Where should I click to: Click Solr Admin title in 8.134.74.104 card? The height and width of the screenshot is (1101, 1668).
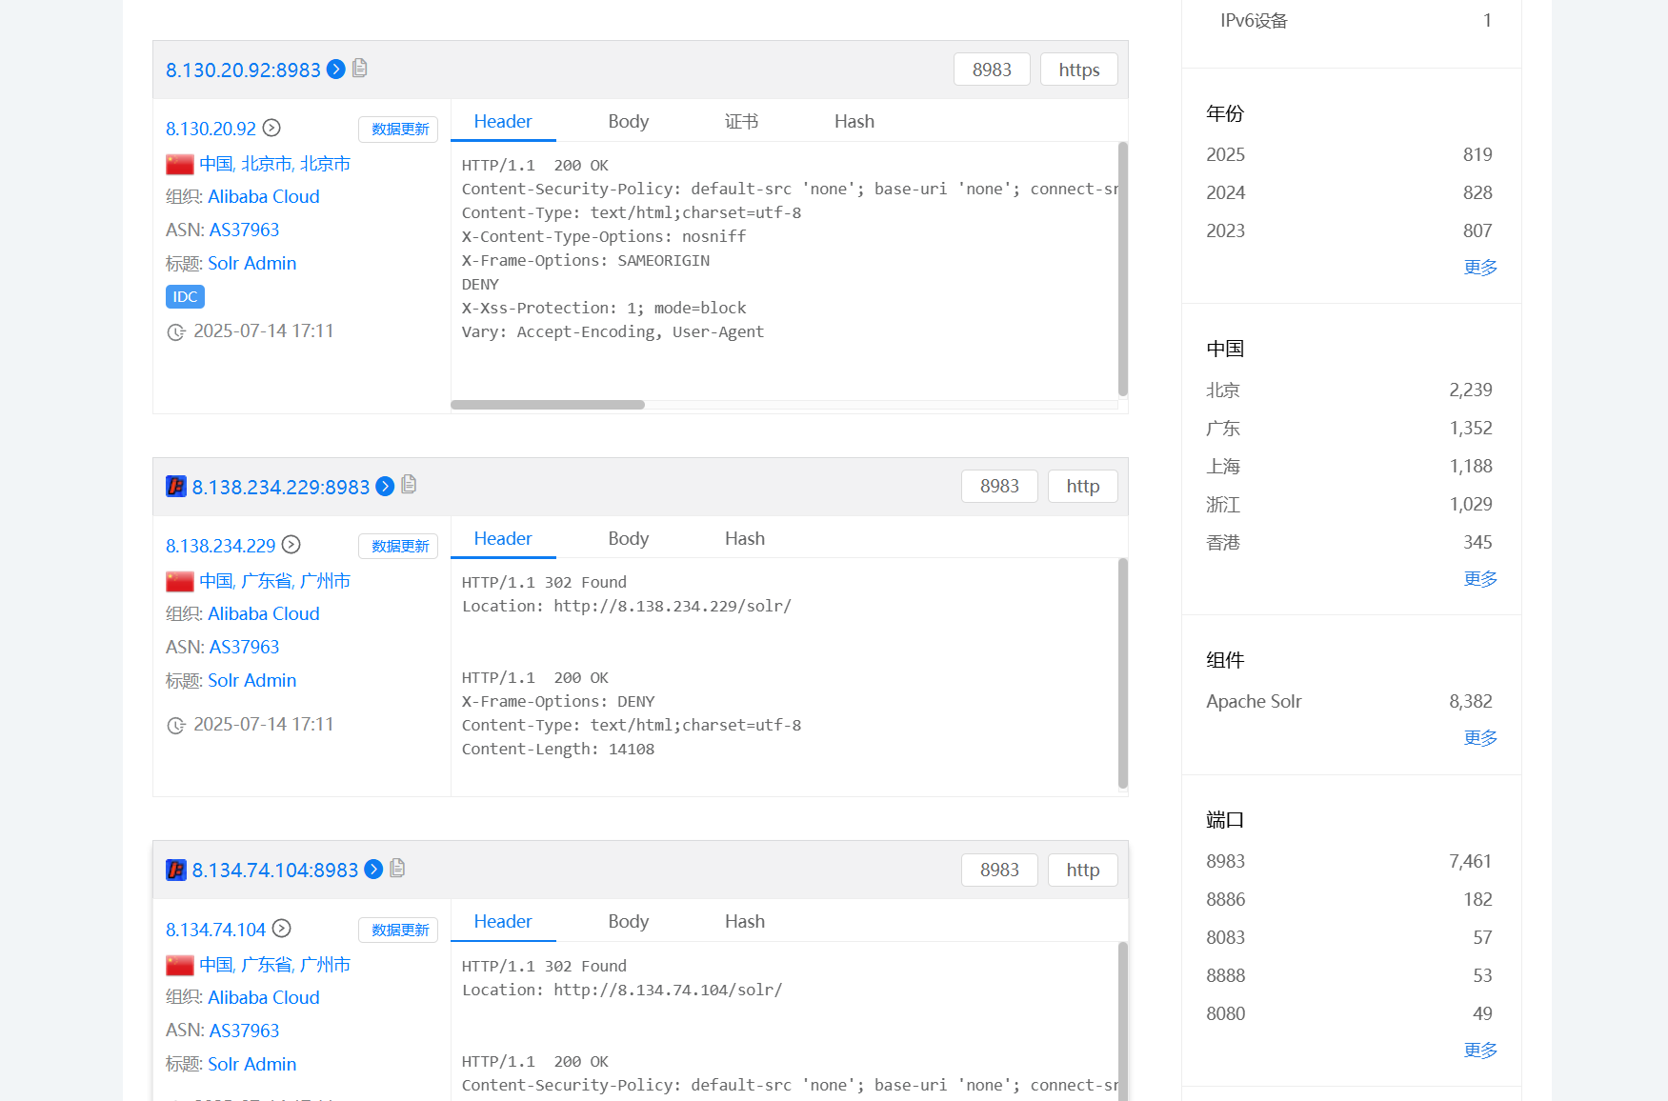click(x=251, y=1065)
